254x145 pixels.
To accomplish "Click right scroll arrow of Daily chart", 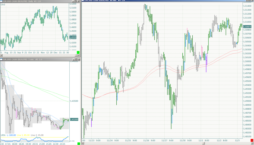I will (x=78, y=55).
